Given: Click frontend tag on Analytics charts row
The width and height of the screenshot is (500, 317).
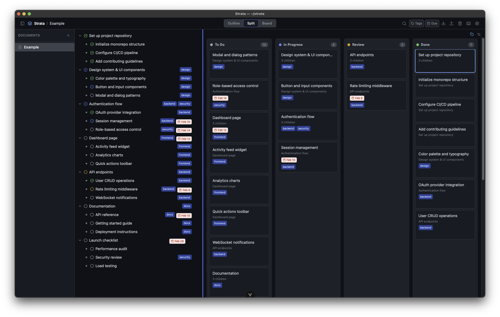Looking at the screenshot, I should [185, 155].
